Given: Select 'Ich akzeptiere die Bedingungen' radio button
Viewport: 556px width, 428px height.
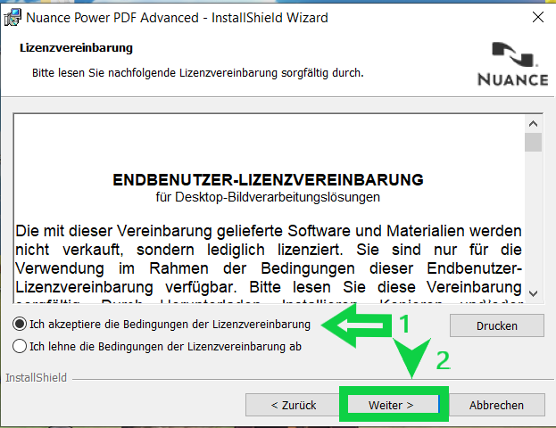Looking at the screenshot, I should 20,325.
